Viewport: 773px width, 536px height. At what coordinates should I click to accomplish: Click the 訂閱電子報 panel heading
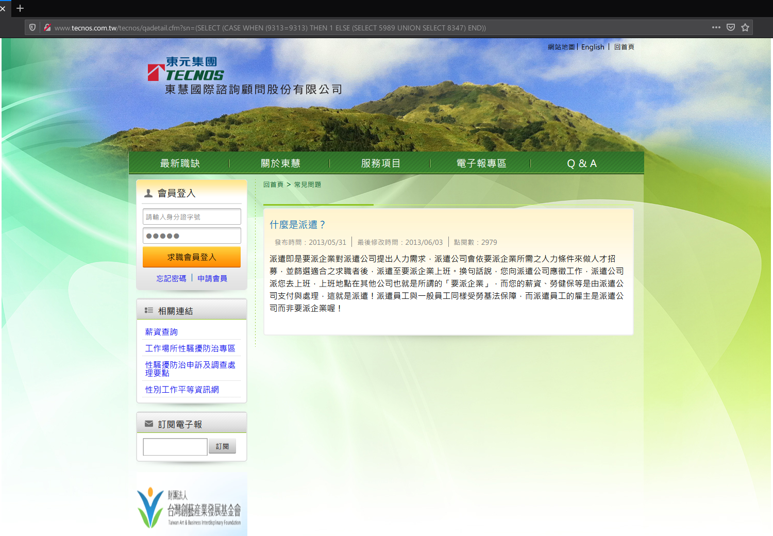180,424
